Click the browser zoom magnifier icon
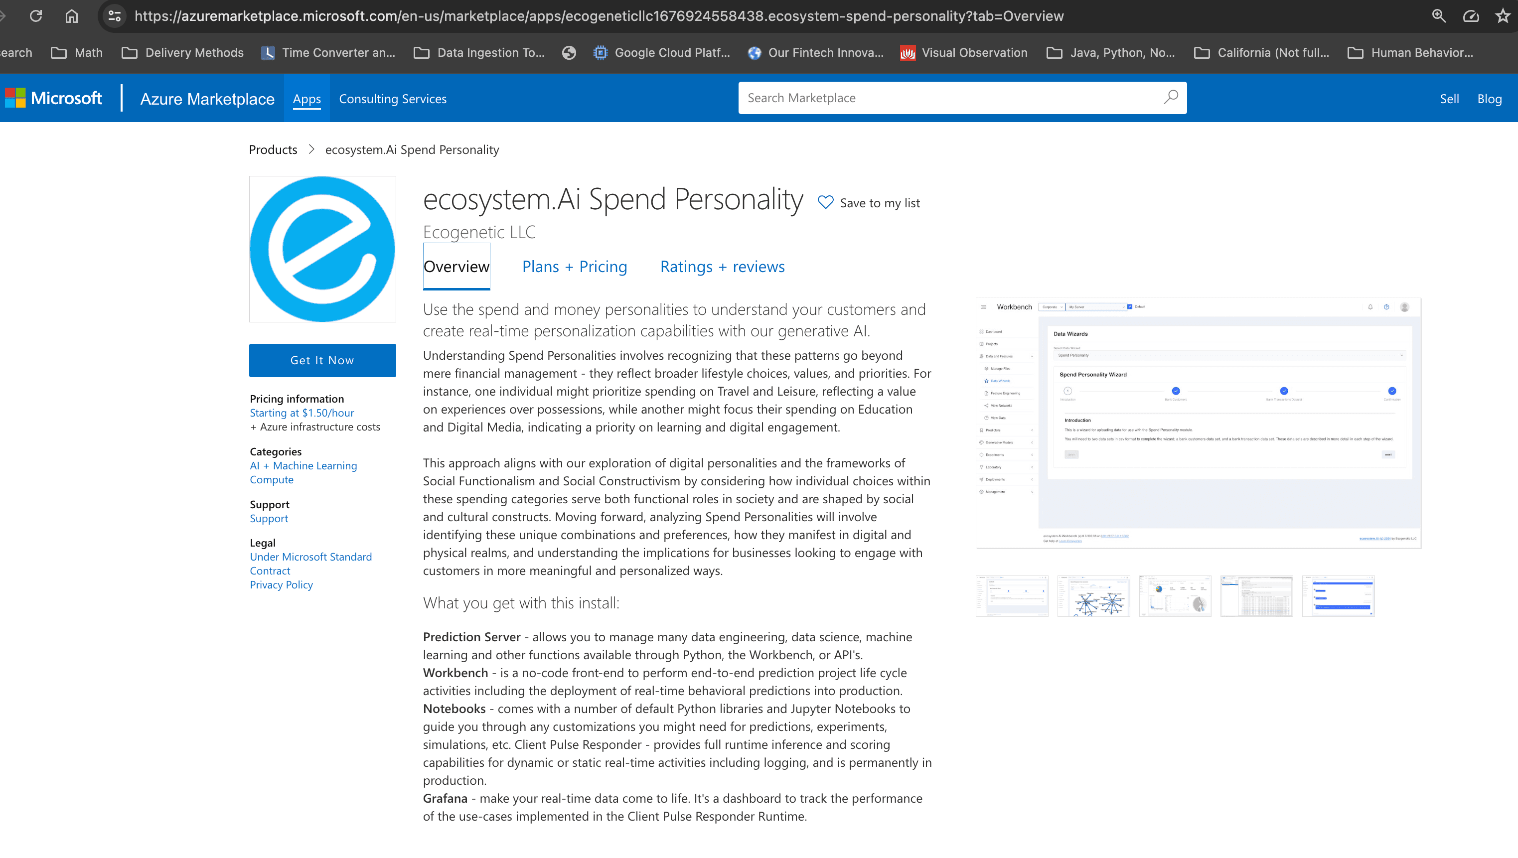This screenshot has height=858, width=1518. click(1438, 16)
